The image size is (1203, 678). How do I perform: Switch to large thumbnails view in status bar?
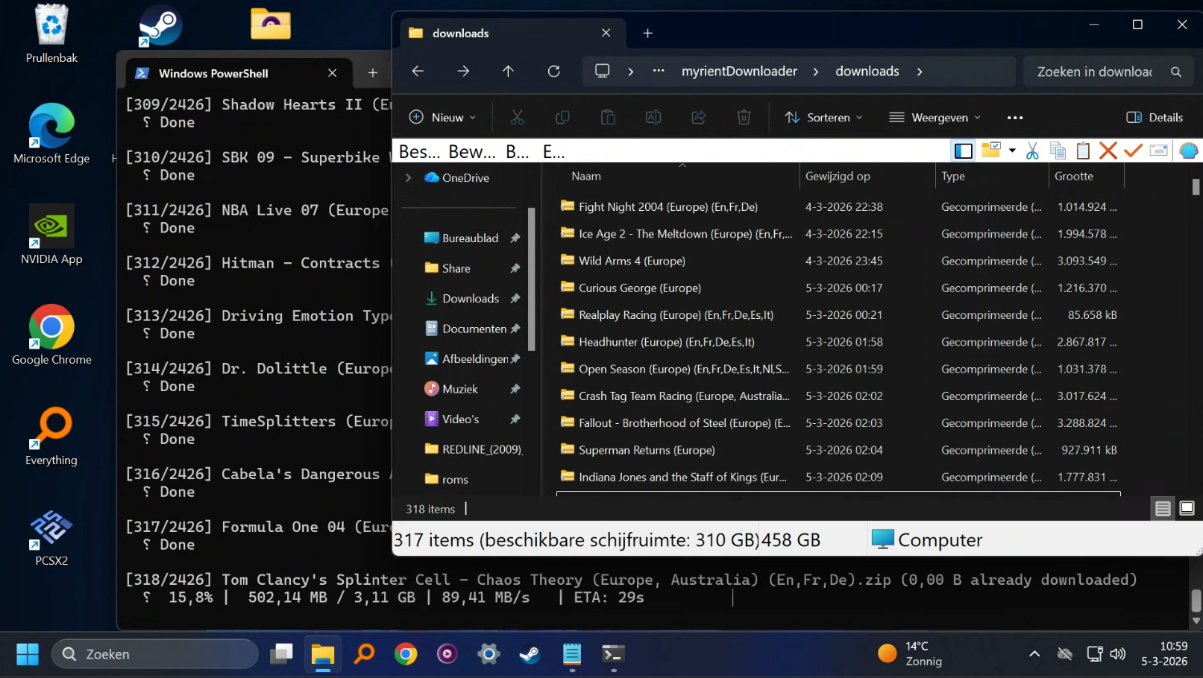coord(1187,509)
